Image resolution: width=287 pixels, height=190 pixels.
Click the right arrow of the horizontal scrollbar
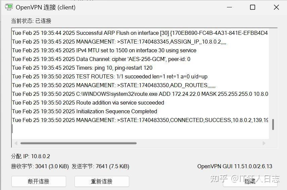(x=264, y=143)
